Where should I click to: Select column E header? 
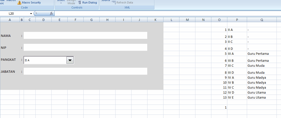coord(59,20)
